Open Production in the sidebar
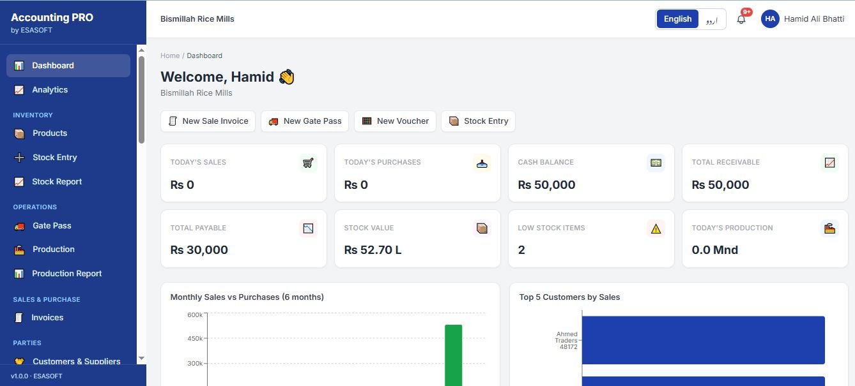Image resolution: width=855 pixels, height=386 pixels. point(68,249)
